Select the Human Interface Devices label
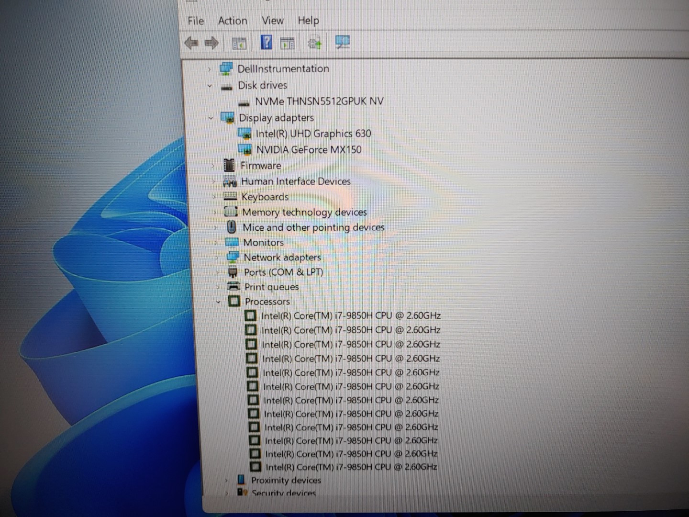689x517 pixels. [296, 181]
